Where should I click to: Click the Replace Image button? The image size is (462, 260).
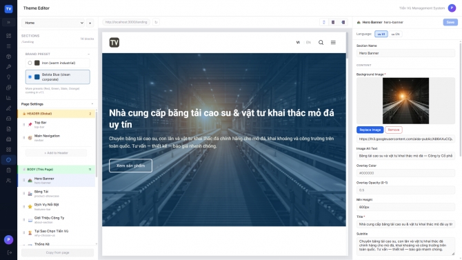pyautogui.click(x=370, y=130)
